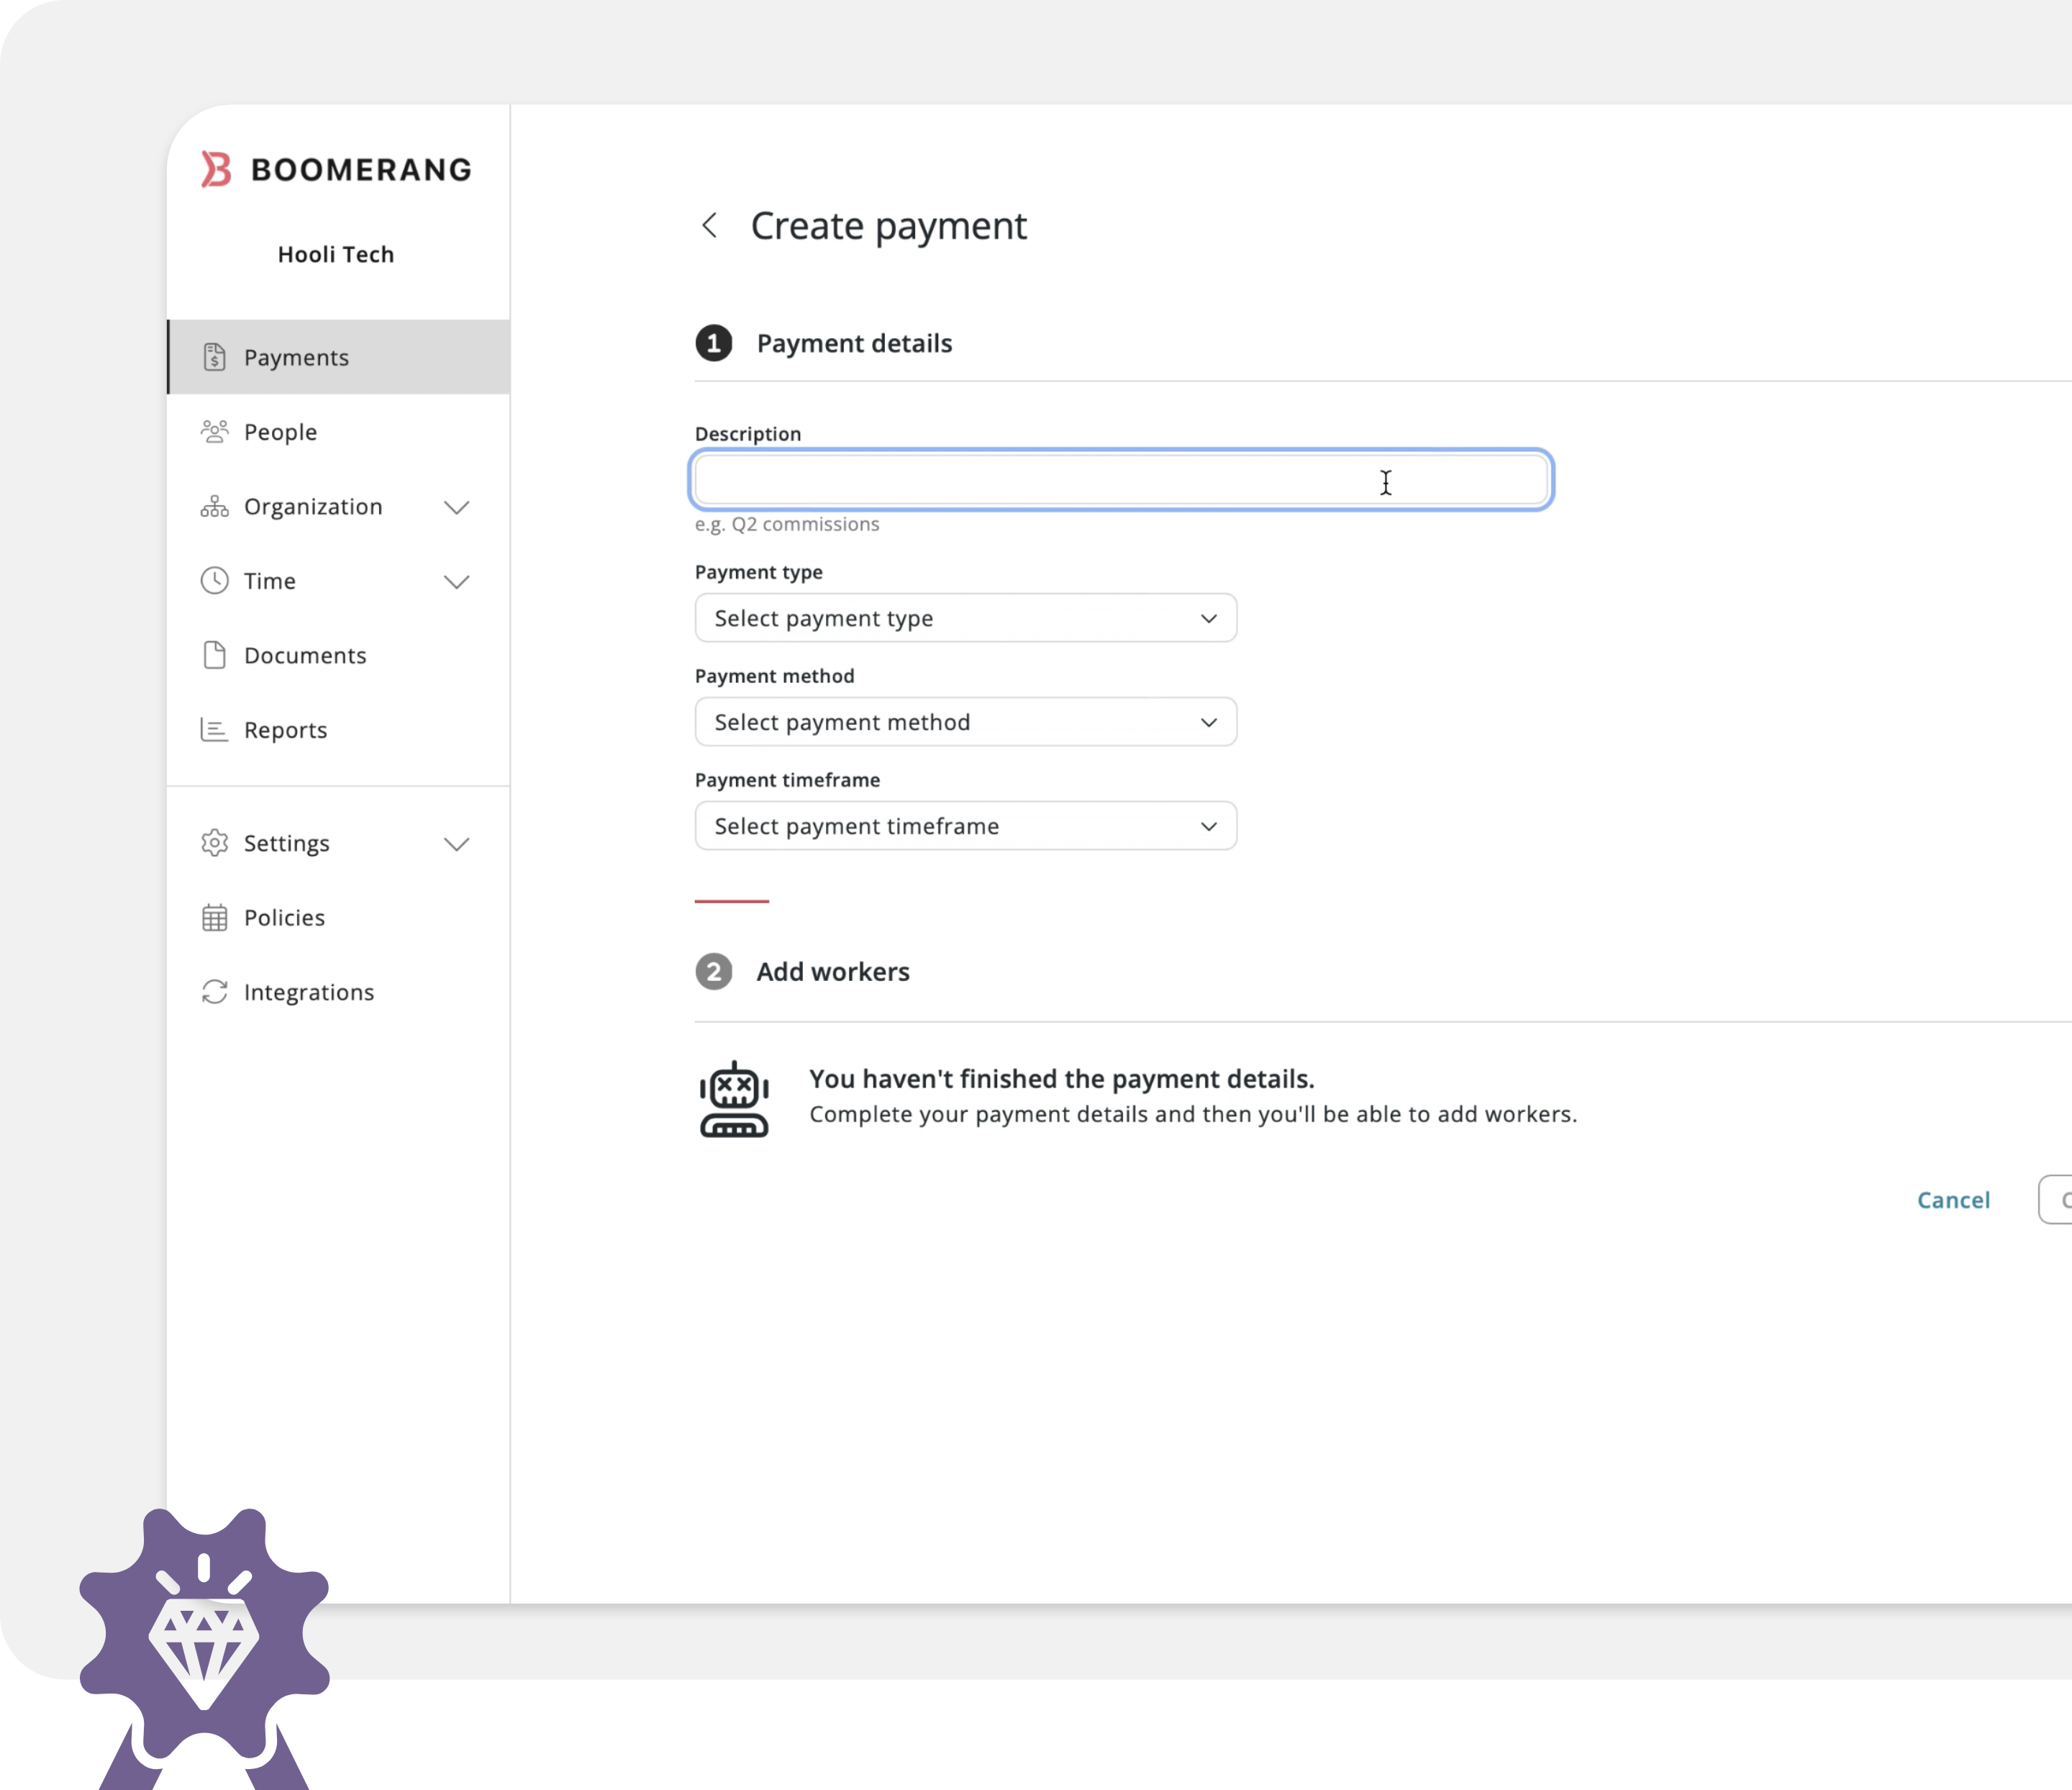Screen dimensions: 2072x1790
Task: Click the Integrations sync icon
Action: [214, 992]
